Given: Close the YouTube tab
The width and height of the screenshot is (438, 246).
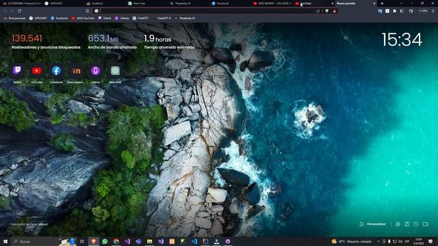Looking at the screenshot, I should point(332,3).
